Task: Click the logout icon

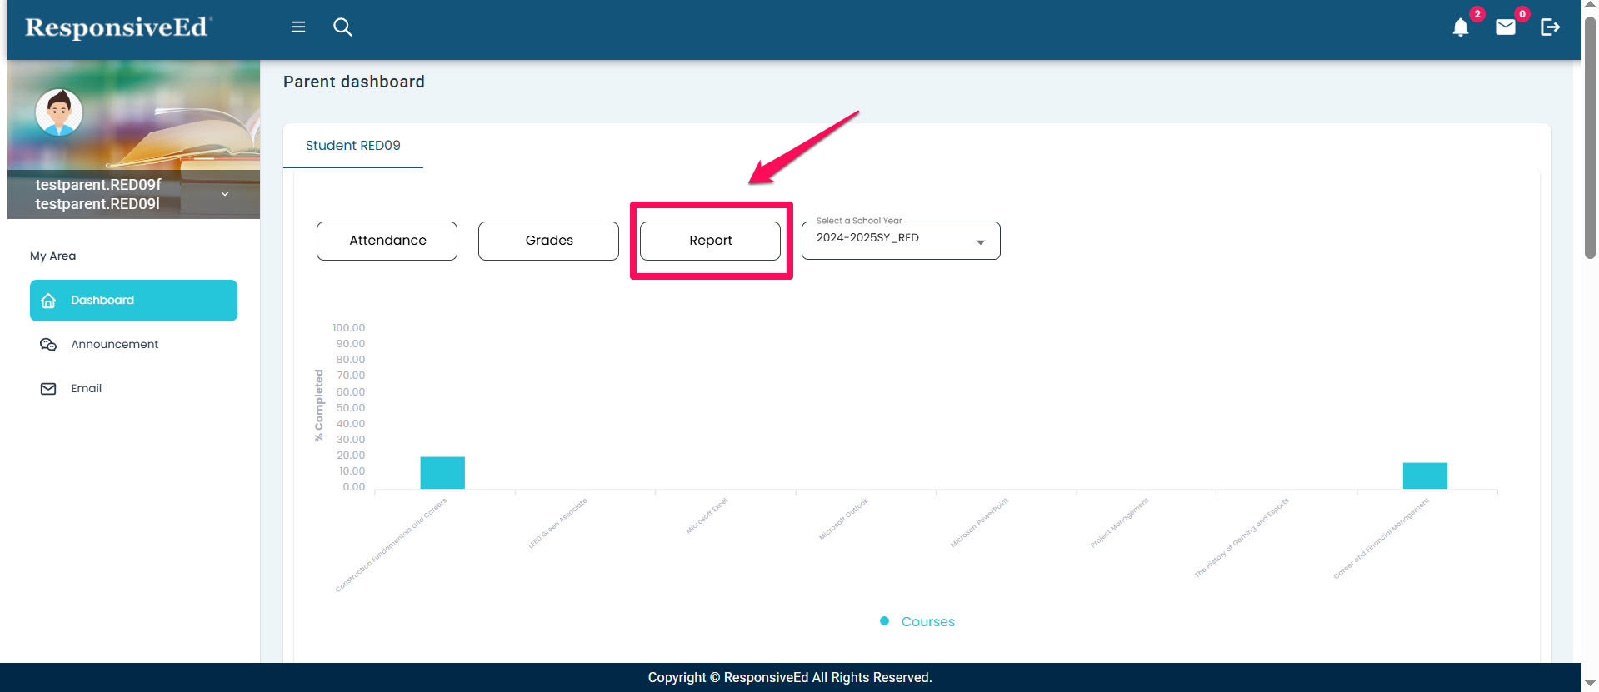Action: (1550, 27)
